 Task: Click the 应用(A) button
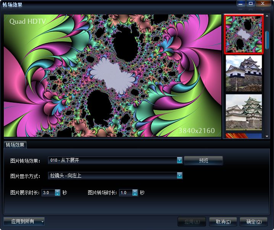tap(192, 222)
